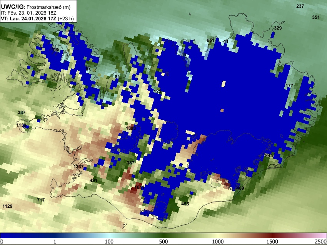Click the map value 351
This screenshot has height=245, width=327.
316,17
